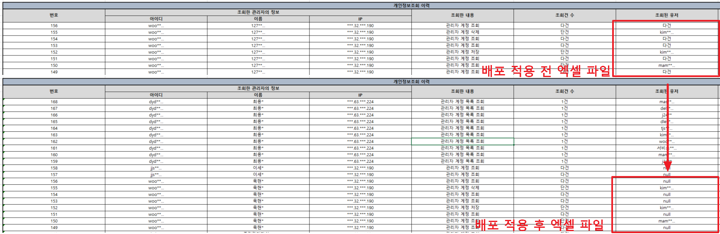Select the cell with number 168
This screenshot has height=234, width=720.
[x=54, y=102]
